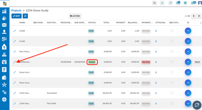Open the network nodes icon in sidebar
Viewport: 202px width, 110px height.
click(x=4, y=85)
